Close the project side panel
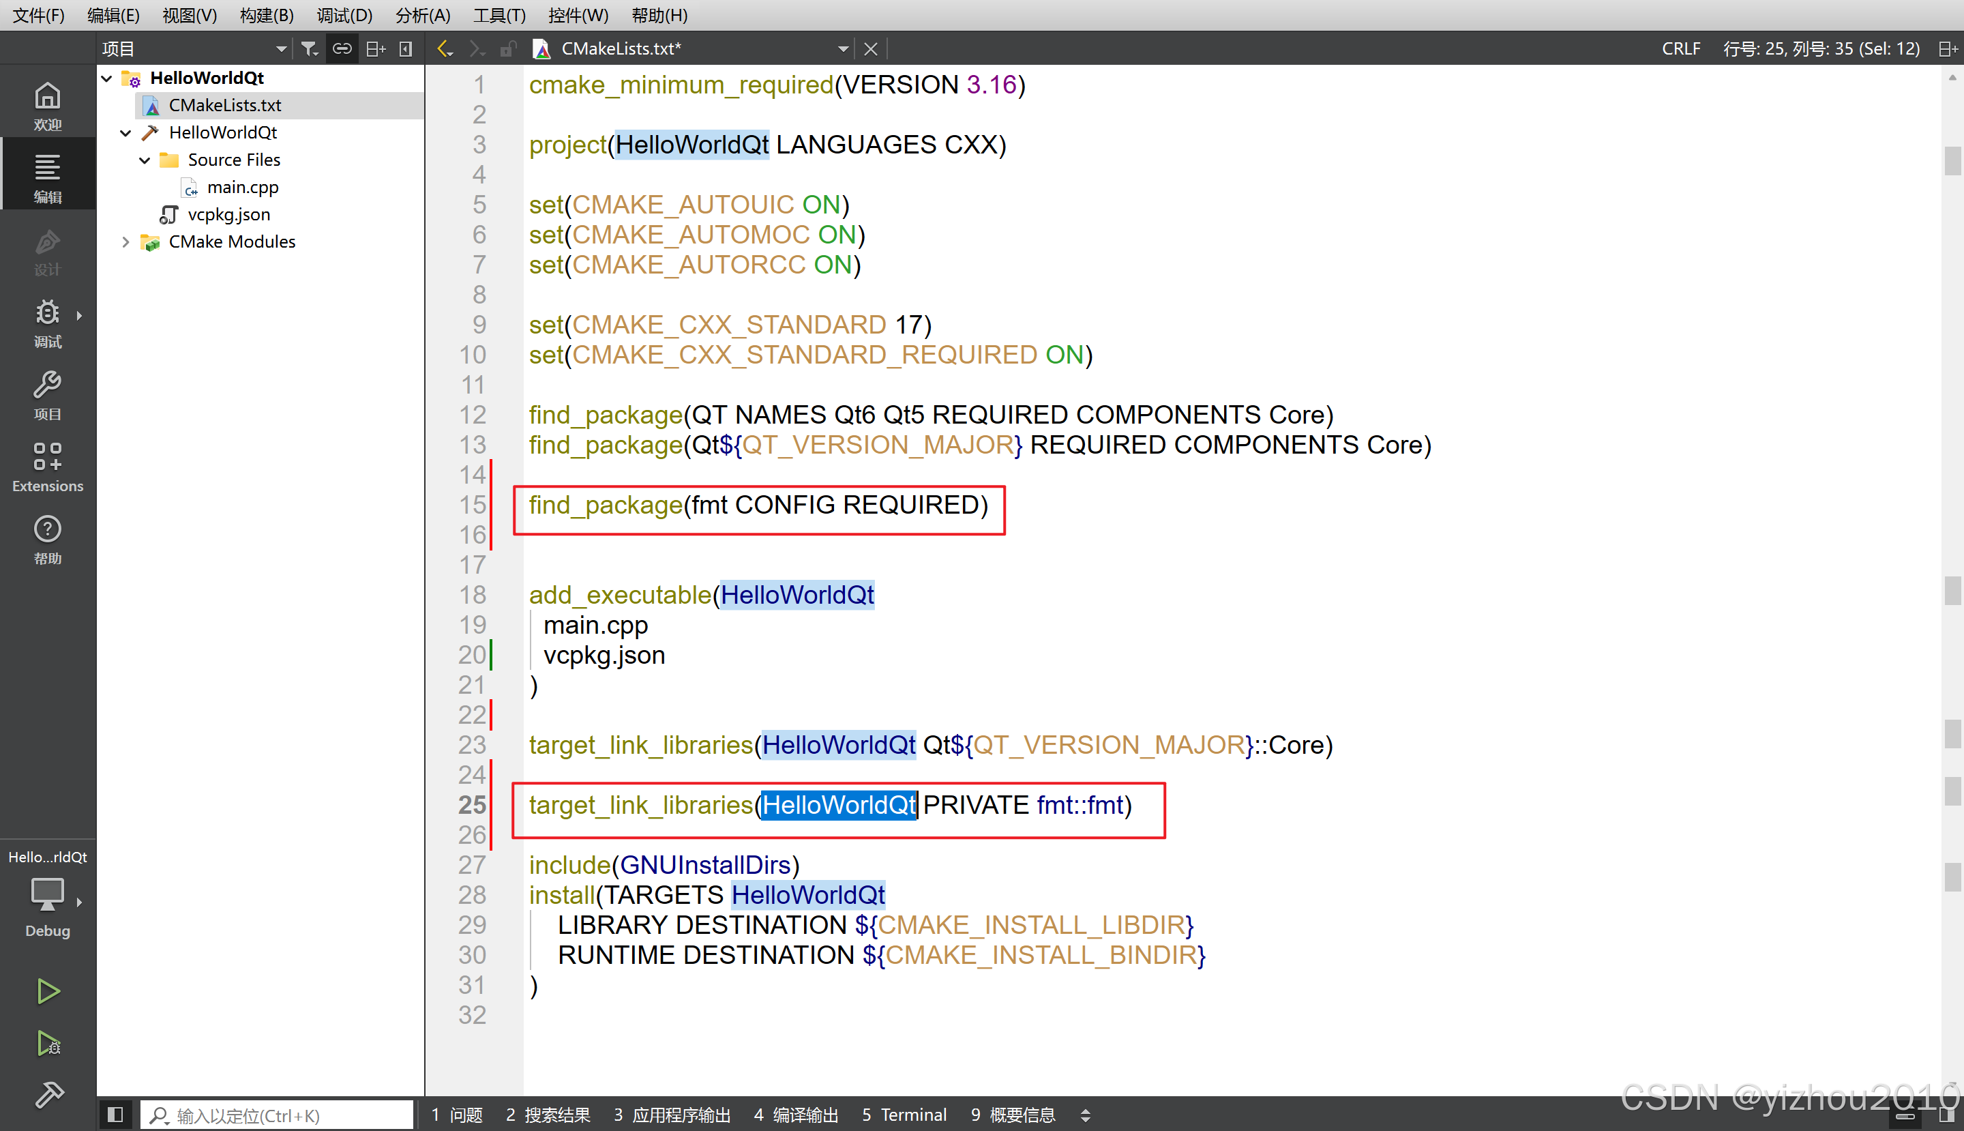The height and width of the screenshot is (1131, 1964). click(405, 48)
